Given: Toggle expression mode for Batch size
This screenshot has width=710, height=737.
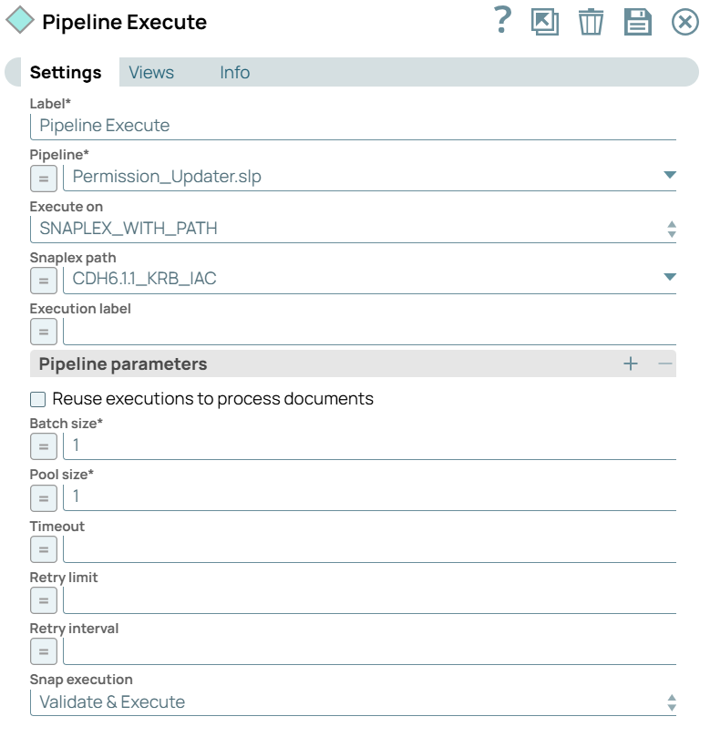Looking at the screenshot, I should [x=42, y=445].
